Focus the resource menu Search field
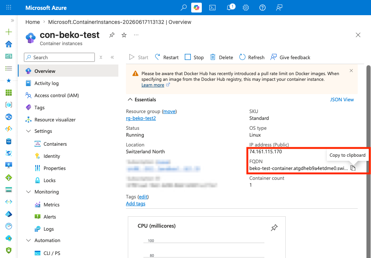Image resolution: width=371 pixels, height=258 pixels. [60, 57]
